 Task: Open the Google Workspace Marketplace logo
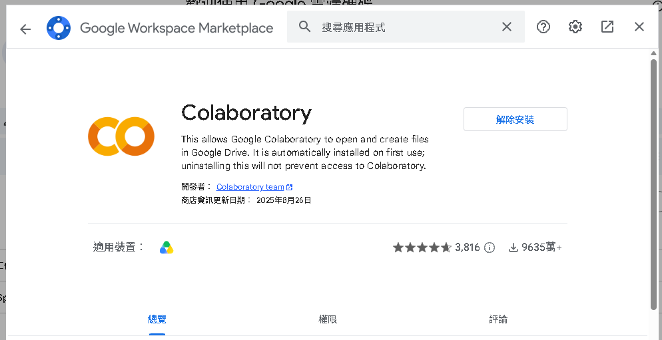pos(59,28)
